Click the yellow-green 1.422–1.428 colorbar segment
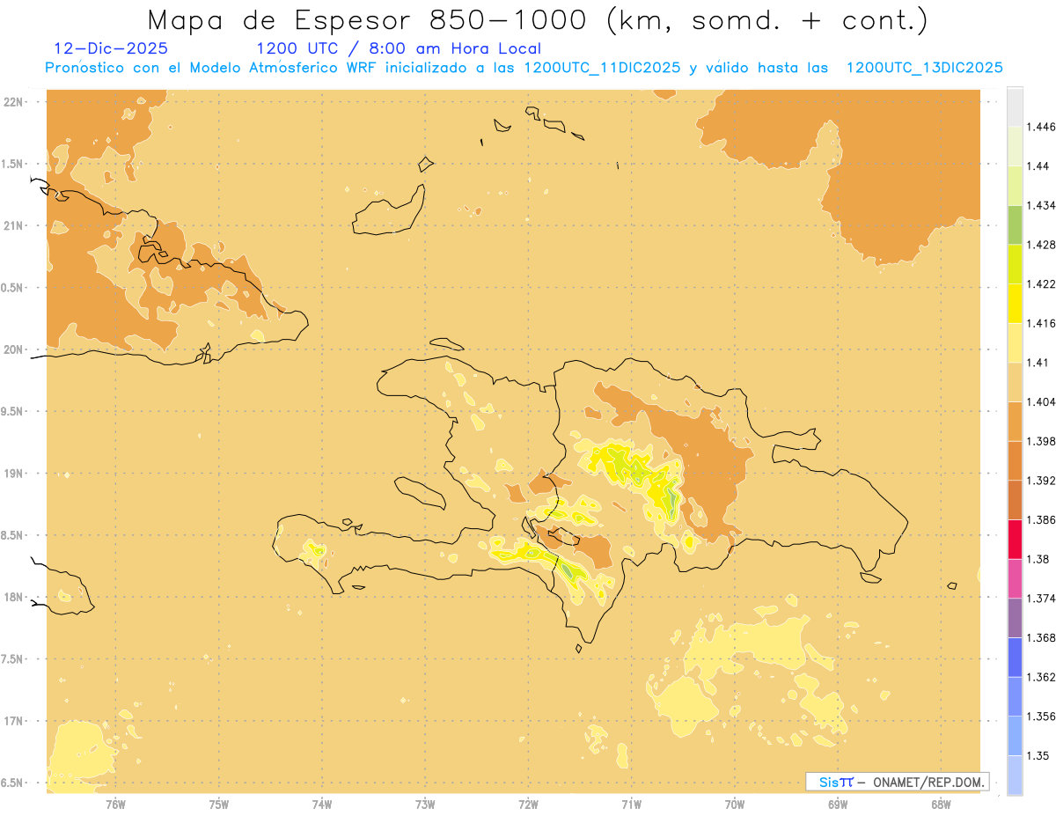Screen dimensions: 1056x816 pyautogui.click(x=1015, y=264)
